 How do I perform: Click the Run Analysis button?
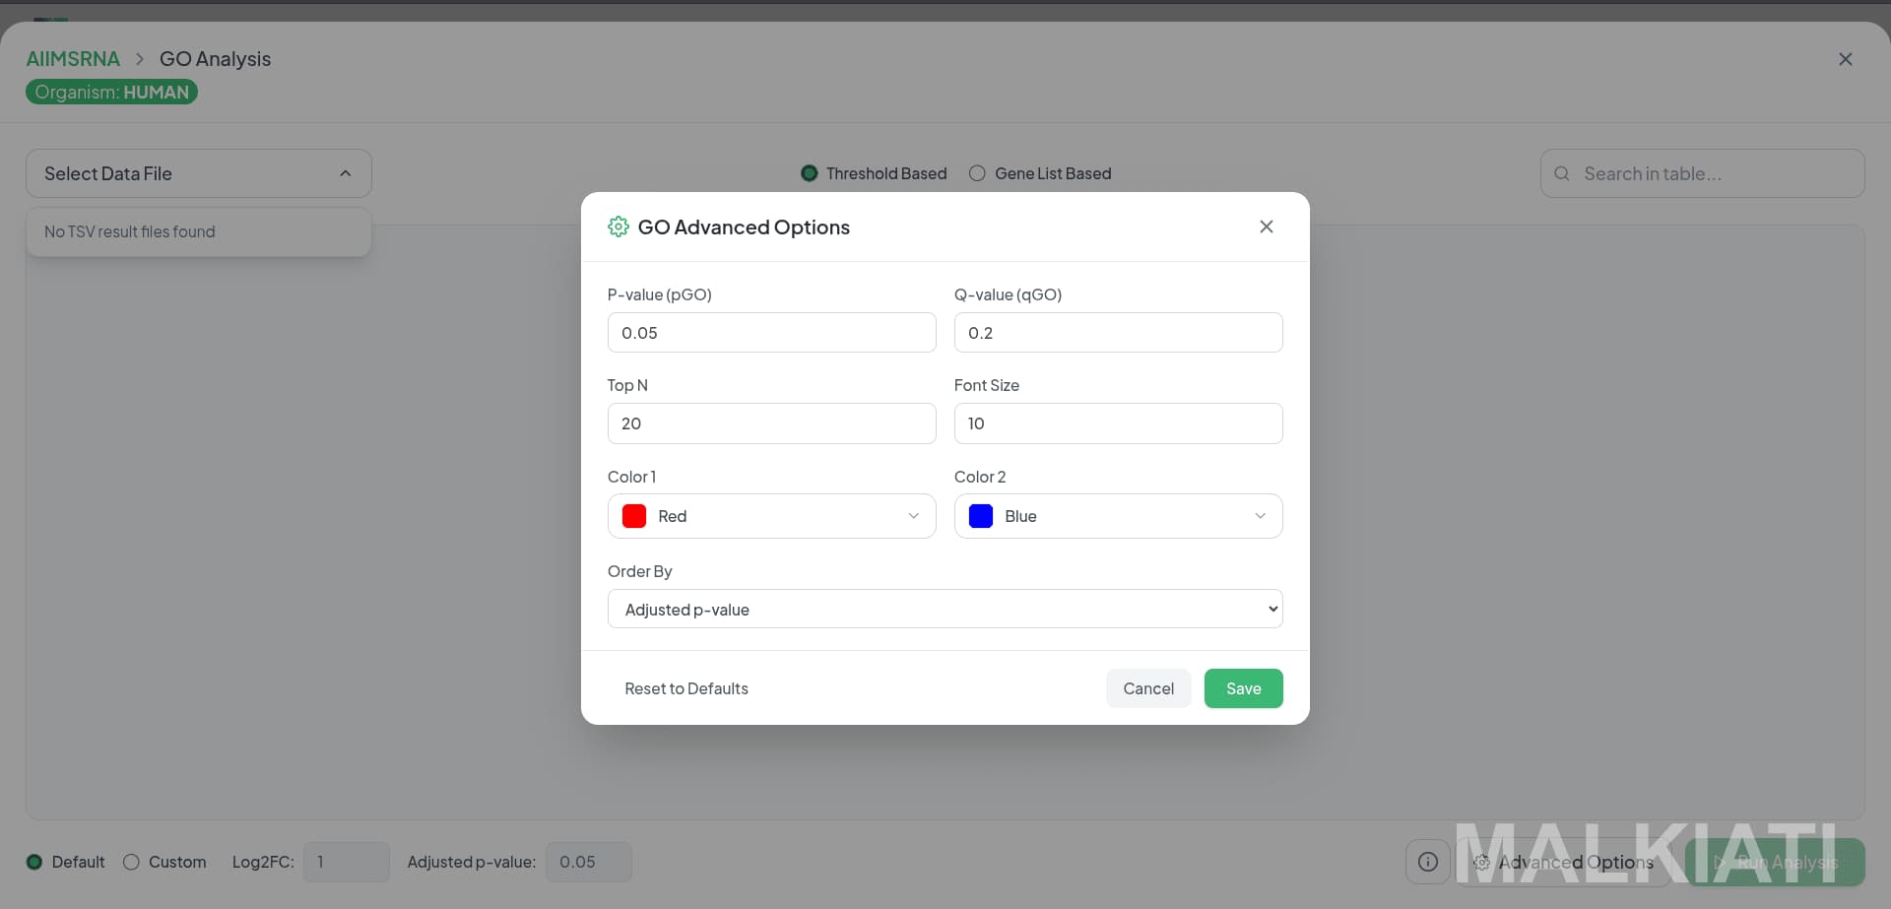[x=1775, y=862]
